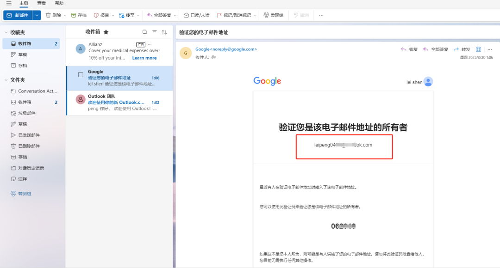Tick the checkbox of the Google message
This screenshot has width=500, height=268.
pos(81,74)
